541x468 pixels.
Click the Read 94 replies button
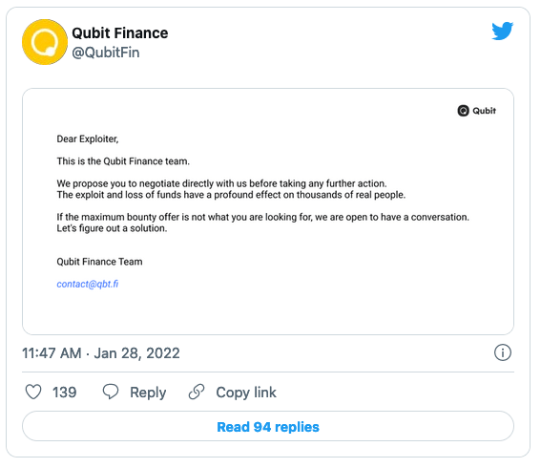268,426
